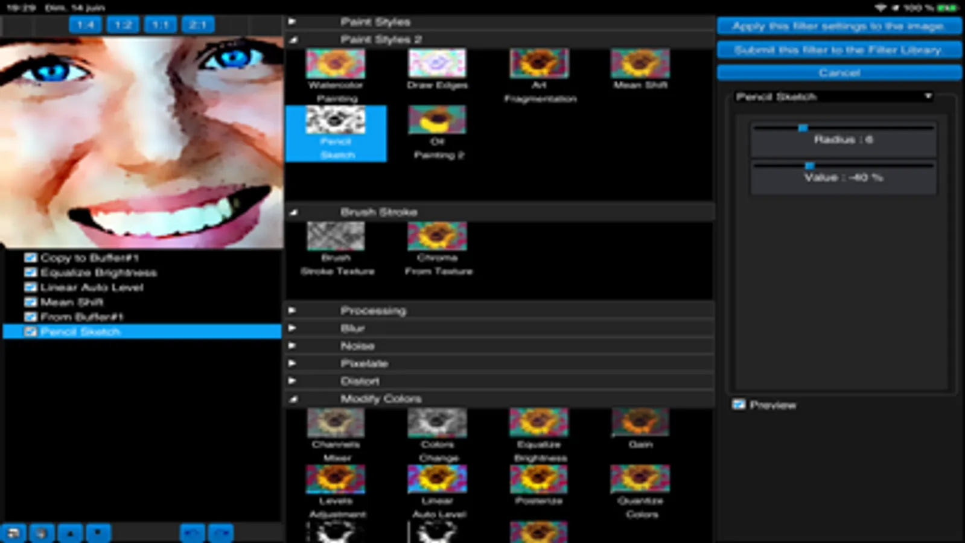The height and width of the screenshot is (543, 965).
Task: Submit this filter to the Filter Library
Action: coord(839,49)
